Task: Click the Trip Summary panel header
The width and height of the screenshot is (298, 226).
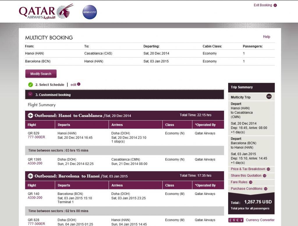Action: click(251, 87)
